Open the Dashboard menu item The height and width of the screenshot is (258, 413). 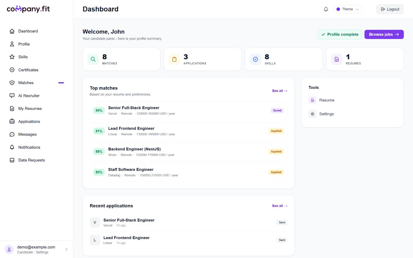click(37, 31)
